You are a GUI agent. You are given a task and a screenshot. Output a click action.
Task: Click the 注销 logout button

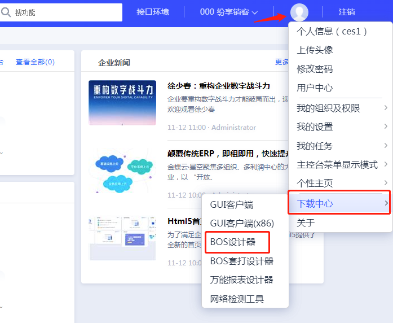click(347, 12)
